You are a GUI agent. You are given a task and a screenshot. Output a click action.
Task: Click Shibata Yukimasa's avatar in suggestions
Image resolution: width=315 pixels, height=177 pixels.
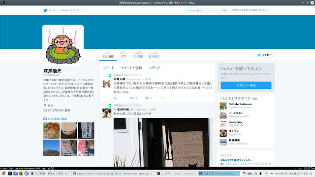pos(223,106)
